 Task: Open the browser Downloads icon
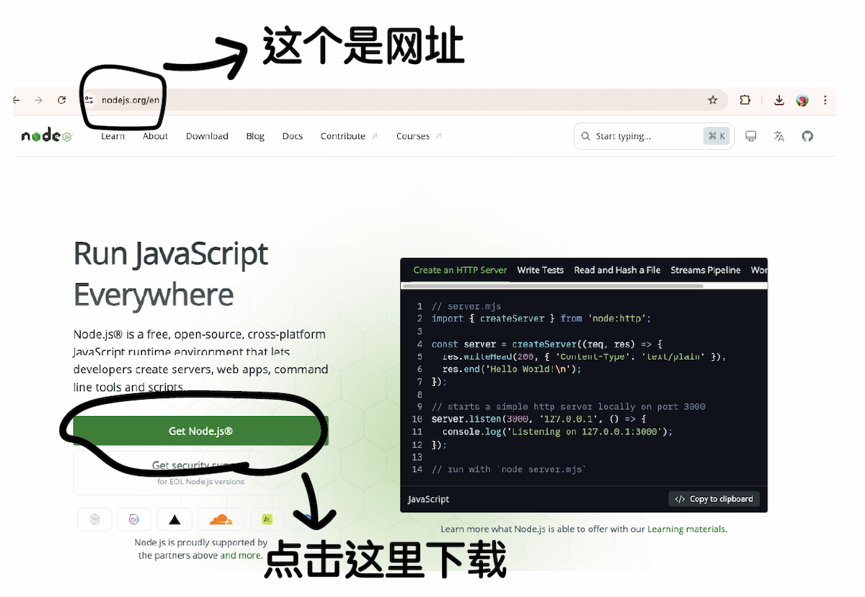click(778, 100)
